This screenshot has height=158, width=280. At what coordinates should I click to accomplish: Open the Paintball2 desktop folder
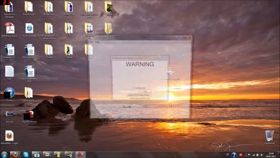click(29, 94)
